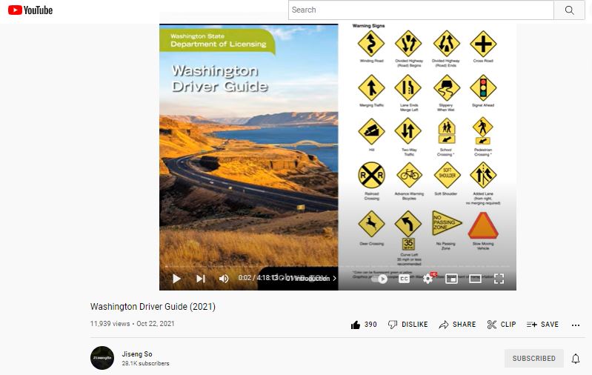Play the Washington Driver Guide video
The image size is (592, 375).
tap(176, 279)
